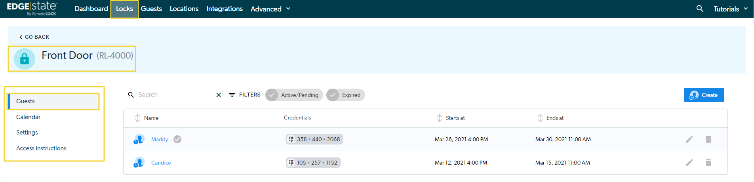Click the search magnifier icon in top bar
The height and width of the screenshot is (182, 754).
point(700,9)
